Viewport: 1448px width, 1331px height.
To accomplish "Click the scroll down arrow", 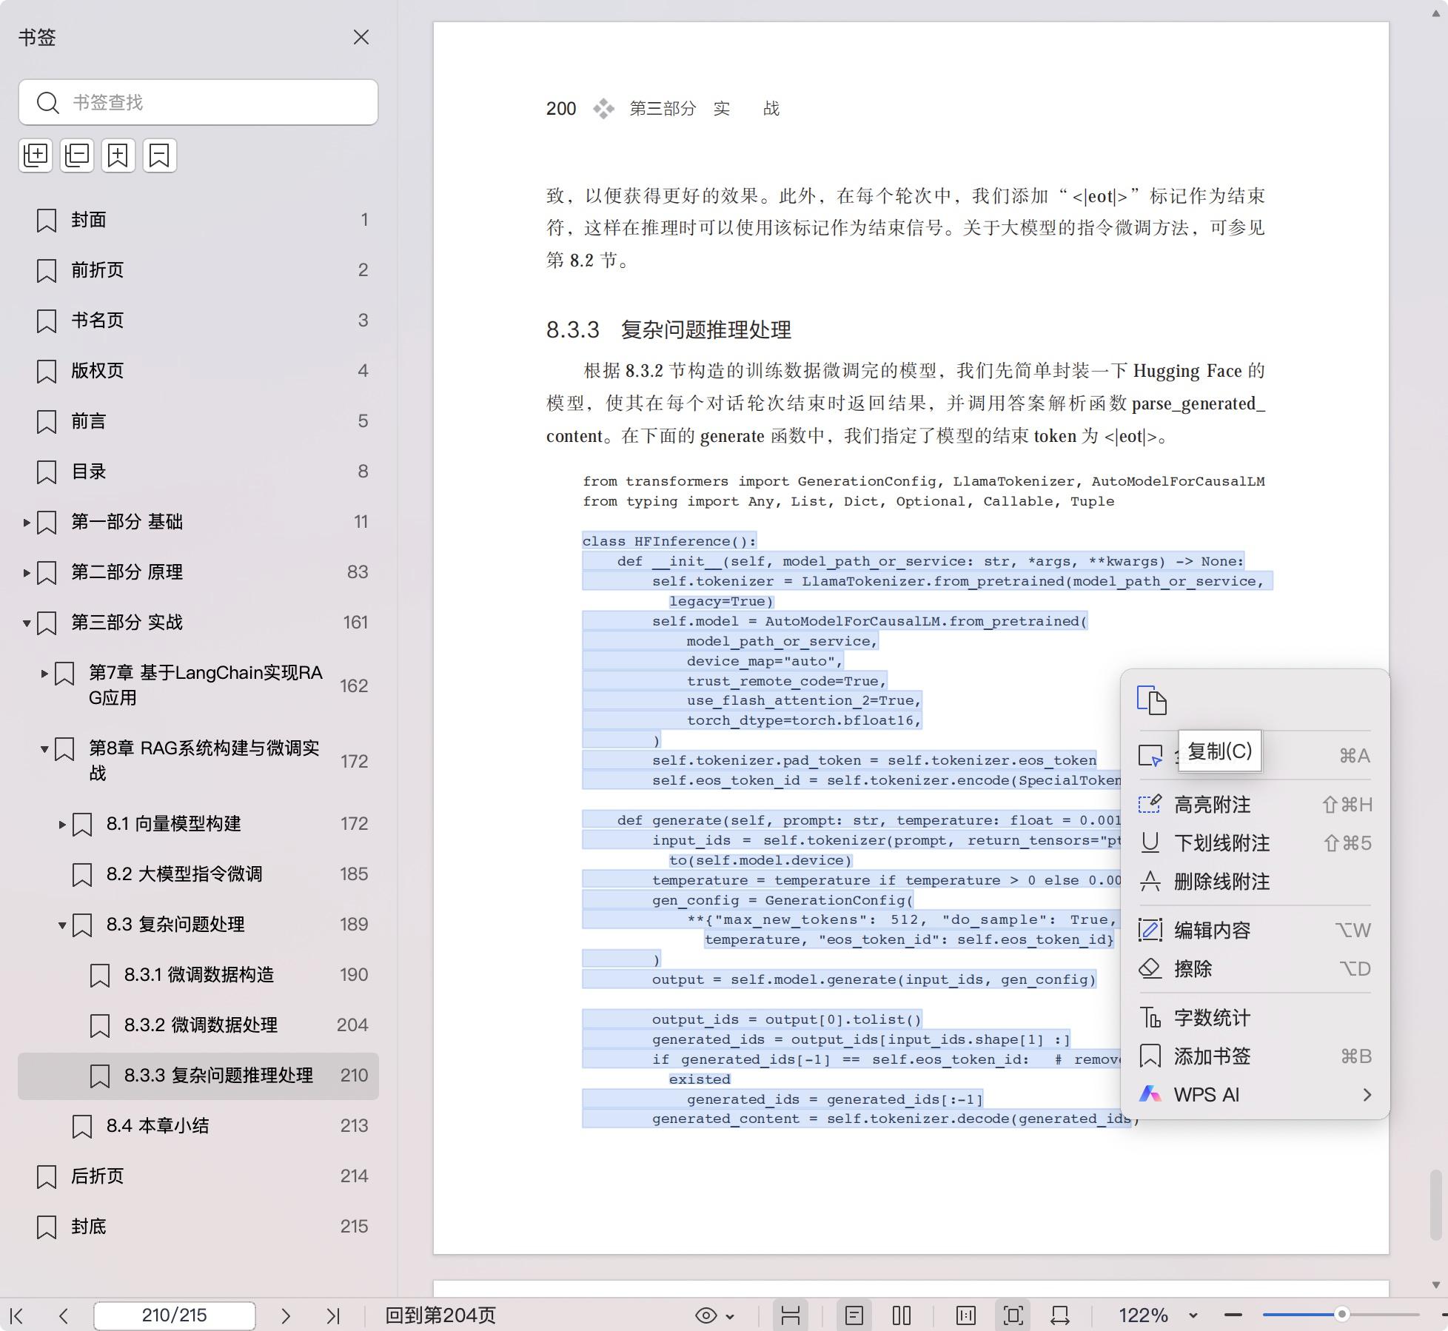I will tap(1435, 1285).
